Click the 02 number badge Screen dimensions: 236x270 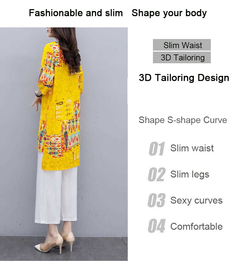[157, 174]
